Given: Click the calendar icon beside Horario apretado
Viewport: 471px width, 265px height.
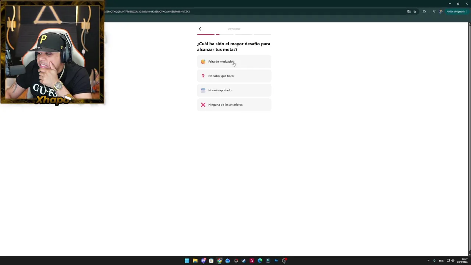Looking at the screenshot, I should (203, 90).
